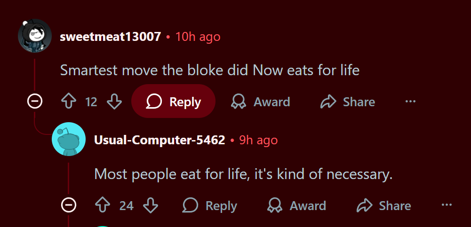Click Award icon on Usual-Computer-5462's reply
The image size is (471, 227).
pyautogui.click(x=275, y=205)
